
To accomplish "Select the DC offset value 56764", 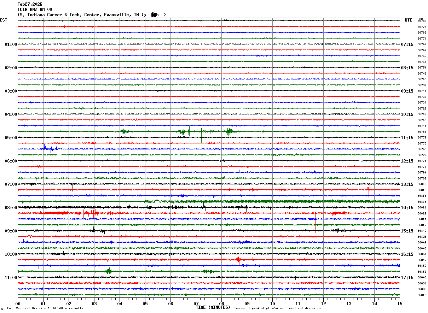I will (422, 172).
